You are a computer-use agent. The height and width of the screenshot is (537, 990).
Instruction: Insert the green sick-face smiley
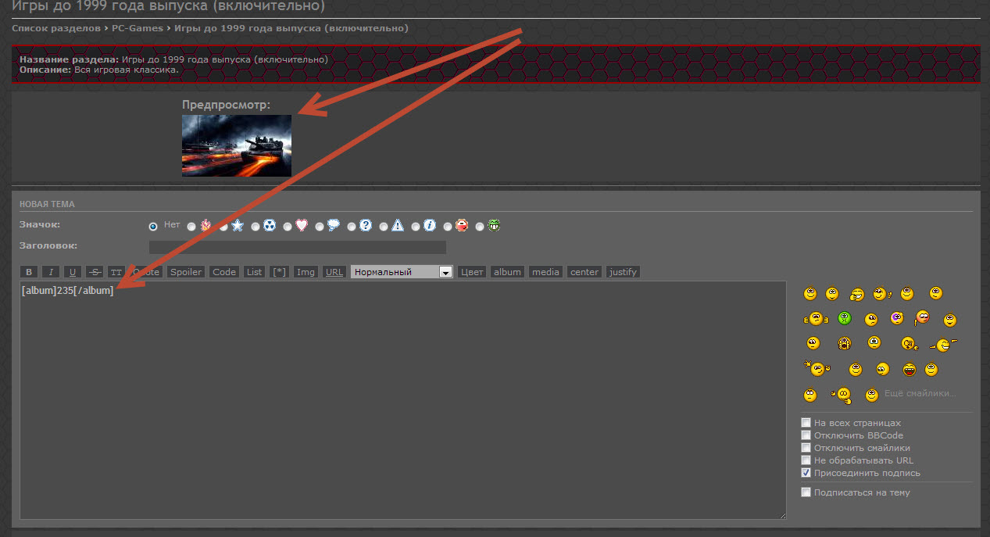844,318
